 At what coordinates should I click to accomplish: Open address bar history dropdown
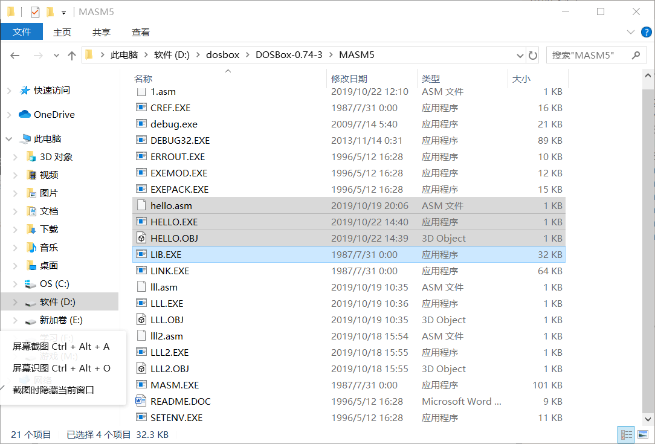(x=520, y=55)
